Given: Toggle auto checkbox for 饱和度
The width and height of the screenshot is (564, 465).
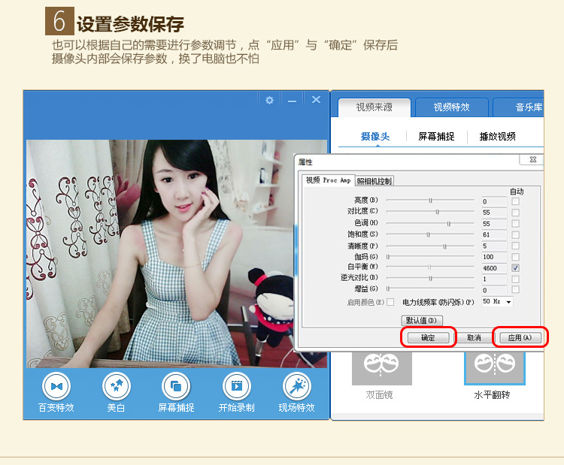Looking at the screenshot, I should coord(515,234).
